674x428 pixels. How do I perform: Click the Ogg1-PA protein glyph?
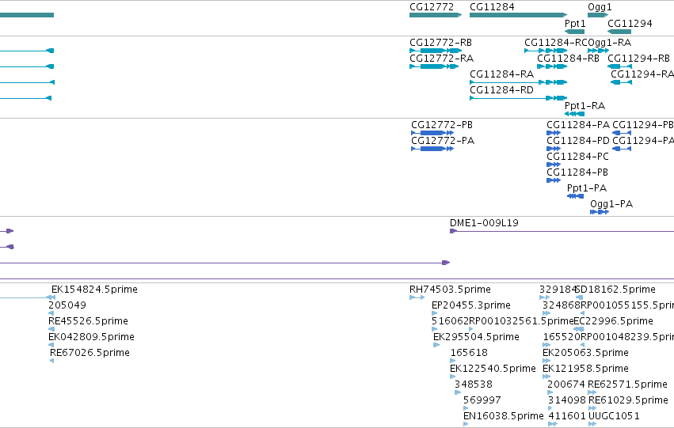[600, 212]
